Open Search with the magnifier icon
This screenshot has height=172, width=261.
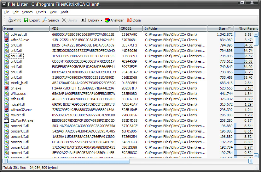45,20
